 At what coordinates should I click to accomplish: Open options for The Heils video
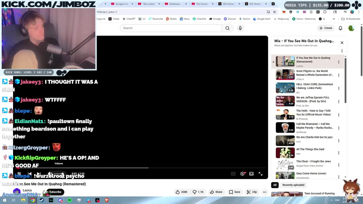point(339,115)
